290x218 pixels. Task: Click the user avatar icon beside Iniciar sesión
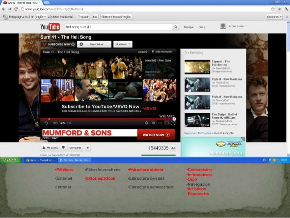(x=223, y=26)
